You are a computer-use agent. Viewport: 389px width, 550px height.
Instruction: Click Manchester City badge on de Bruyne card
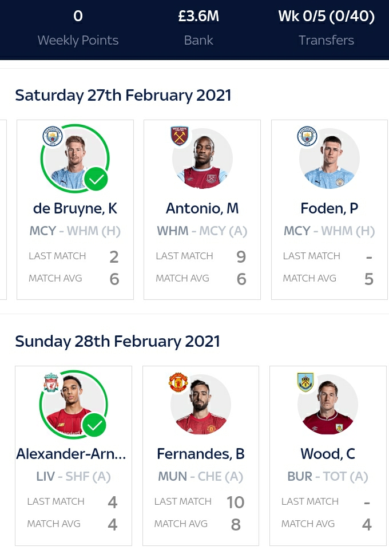click(53, 137)
